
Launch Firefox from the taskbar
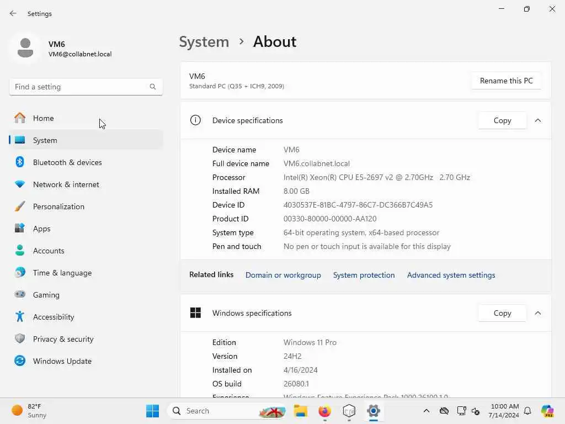[x=324, y=411]
